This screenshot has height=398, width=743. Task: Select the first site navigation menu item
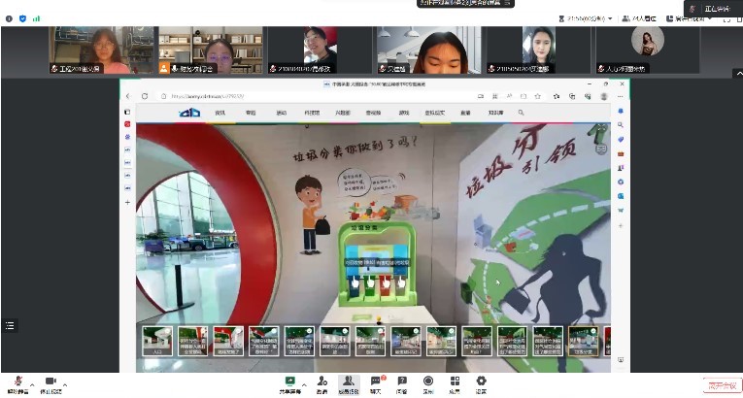220,113
